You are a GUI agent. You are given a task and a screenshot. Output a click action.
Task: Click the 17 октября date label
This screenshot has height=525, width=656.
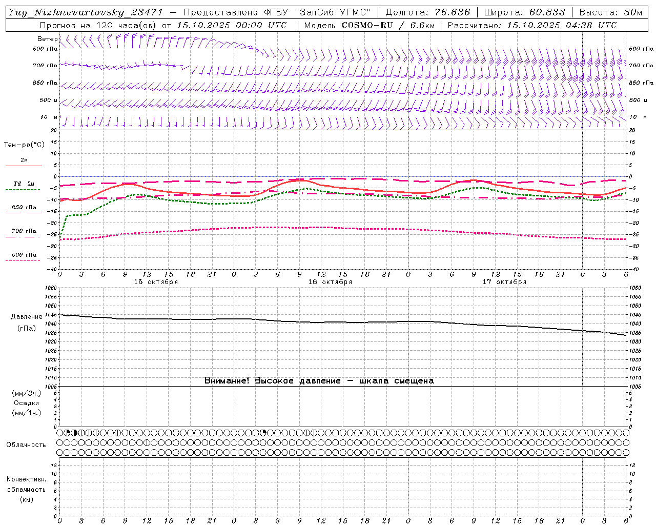point(504,282)
